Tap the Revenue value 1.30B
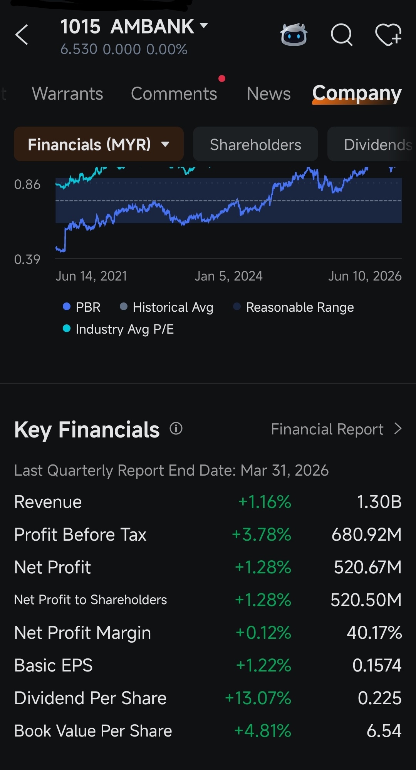Screen dimensions: 416x770 click(379, 502)
